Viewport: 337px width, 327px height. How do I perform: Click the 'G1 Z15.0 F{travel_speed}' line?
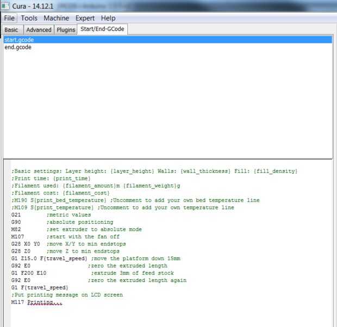coord(96,259)
